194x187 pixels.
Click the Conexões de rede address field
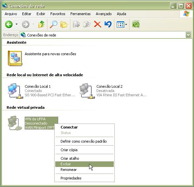103,35
